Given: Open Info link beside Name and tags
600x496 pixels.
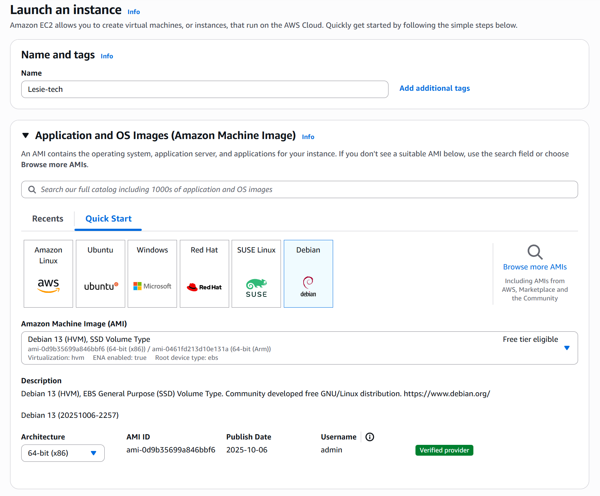Looking at the screenshot, I should [x=107, y=56].
